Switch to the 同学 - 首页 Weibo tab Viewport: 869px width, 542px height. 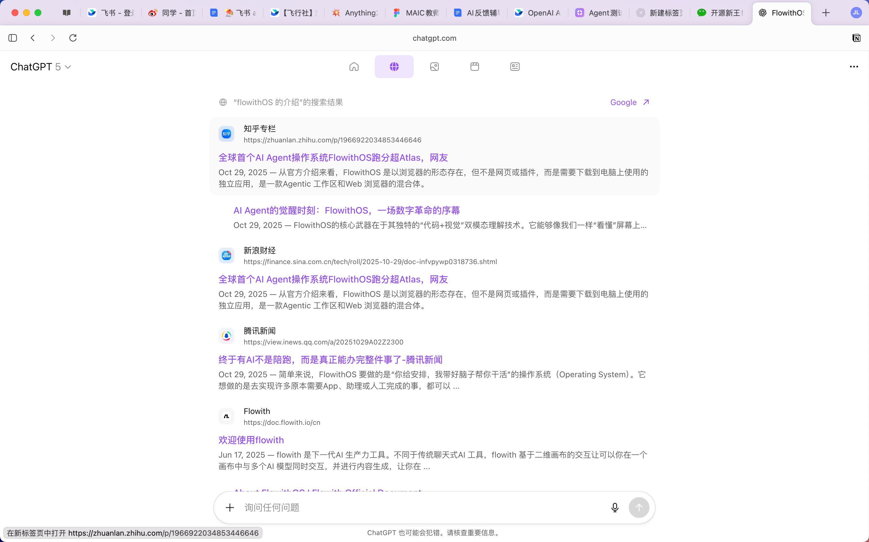click(x=172, y=13)
